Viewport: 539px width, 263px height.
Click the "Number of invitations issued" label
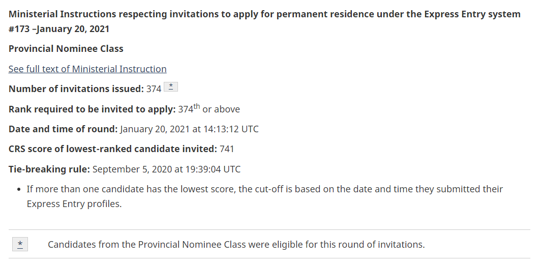click(x=76, y=89)
